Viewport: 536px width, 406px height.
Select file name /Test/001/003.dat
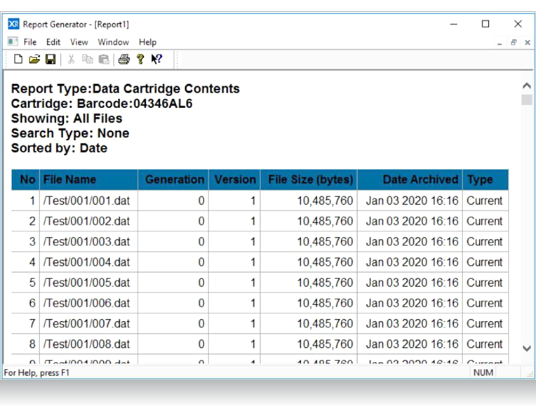pos(86,242)
